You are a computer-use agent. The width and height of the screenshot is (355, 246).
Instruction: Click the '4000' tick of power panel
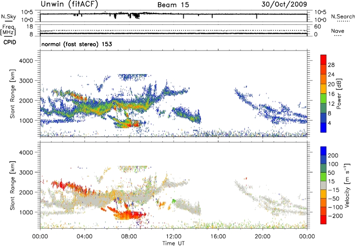(26, 61)
